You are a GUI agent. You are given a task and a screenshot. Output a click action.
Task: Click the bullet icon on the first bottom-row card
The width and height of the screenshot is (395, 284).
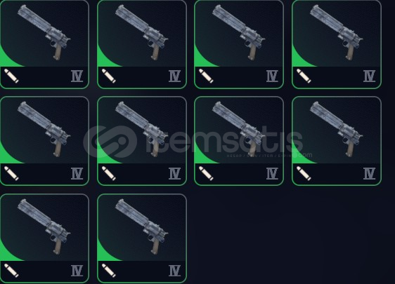click(x=11, y=271)
